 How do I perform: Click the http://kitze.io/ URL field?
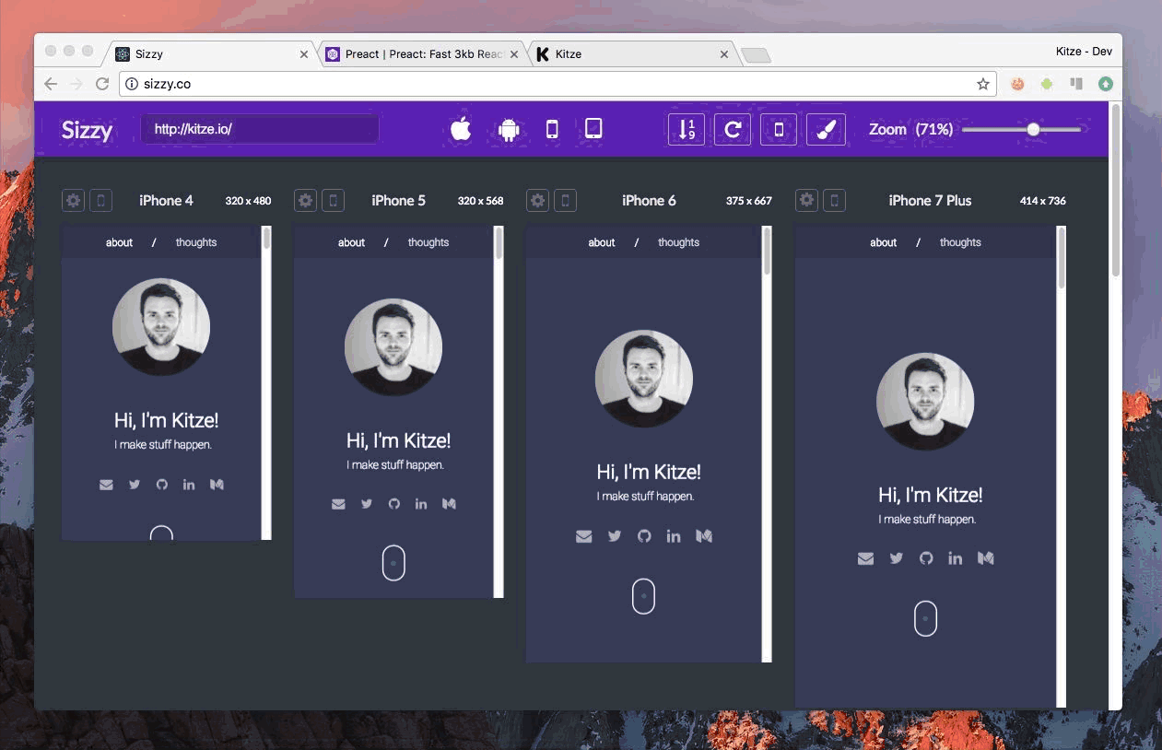[x=260, y=129]
